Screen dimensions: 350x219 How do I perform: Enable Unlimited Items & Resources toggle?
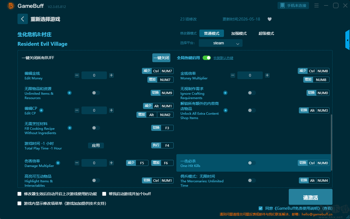click(x=96, y=93)
